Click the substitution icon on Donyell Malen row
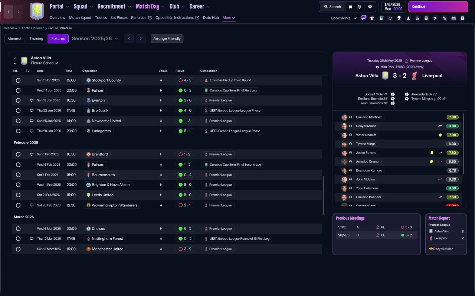The image size is (475, 296). [x=440, y=126]
